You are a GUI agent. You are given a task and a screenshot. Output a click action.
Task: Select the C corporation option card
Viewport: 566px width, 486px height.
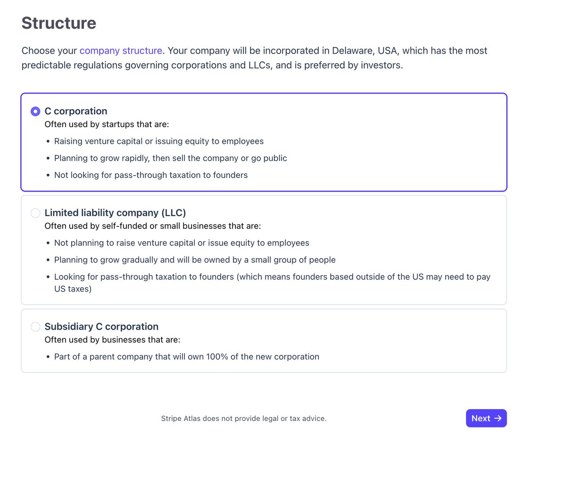pyautogui.click(x=264, y=142)
